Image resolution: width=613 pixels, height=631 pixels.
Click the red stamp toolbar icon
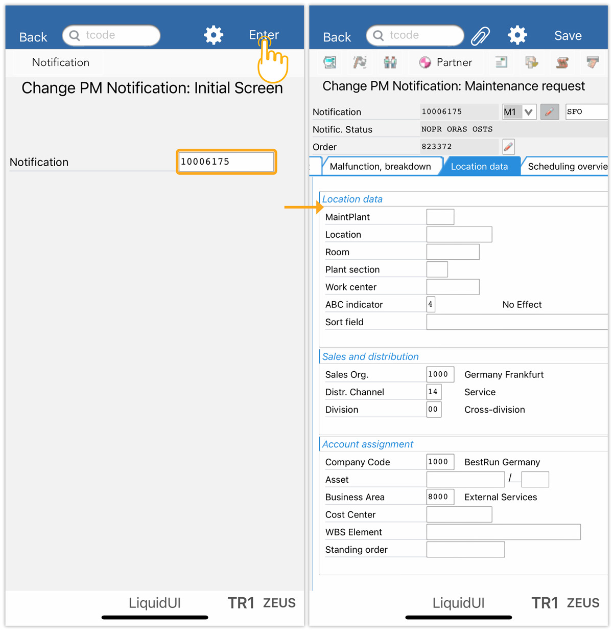[x=562, y=62]
